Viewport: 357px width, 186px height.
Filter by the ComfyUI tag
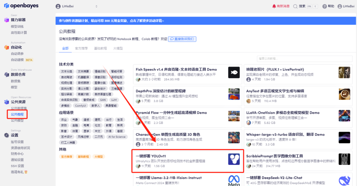pos(81,106)
